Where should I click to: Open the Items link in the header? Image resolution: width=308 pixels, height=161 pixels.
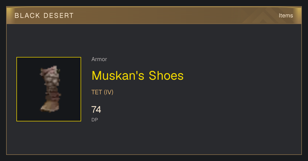286,16
